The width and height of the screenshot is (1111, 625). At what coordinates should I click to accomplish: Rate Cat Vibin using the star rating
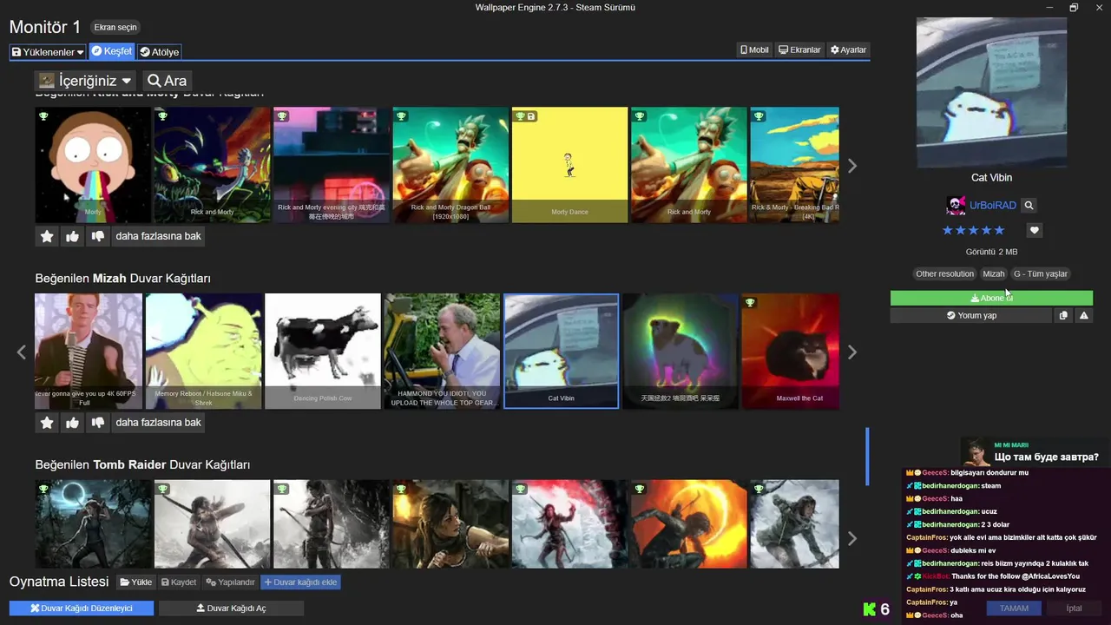(x=973, y=230)
